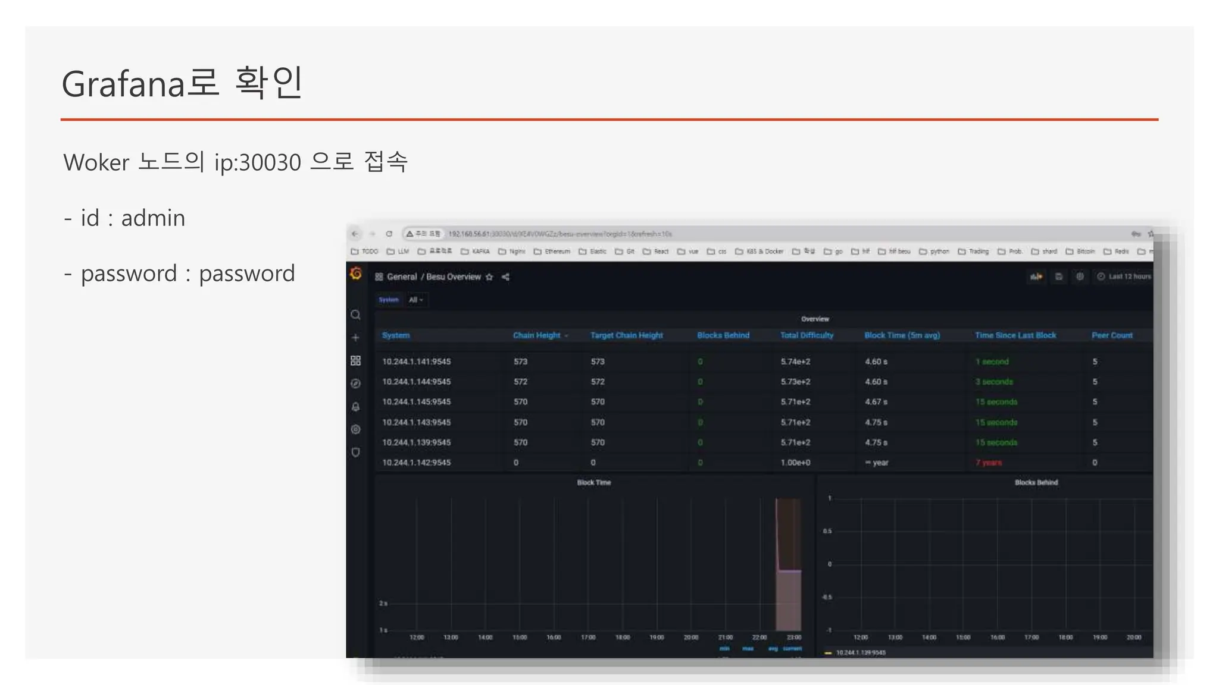Screen dimensions: 1219x685
Task: Sort by Chain Height column header
Action: click(x=537, y=335)
